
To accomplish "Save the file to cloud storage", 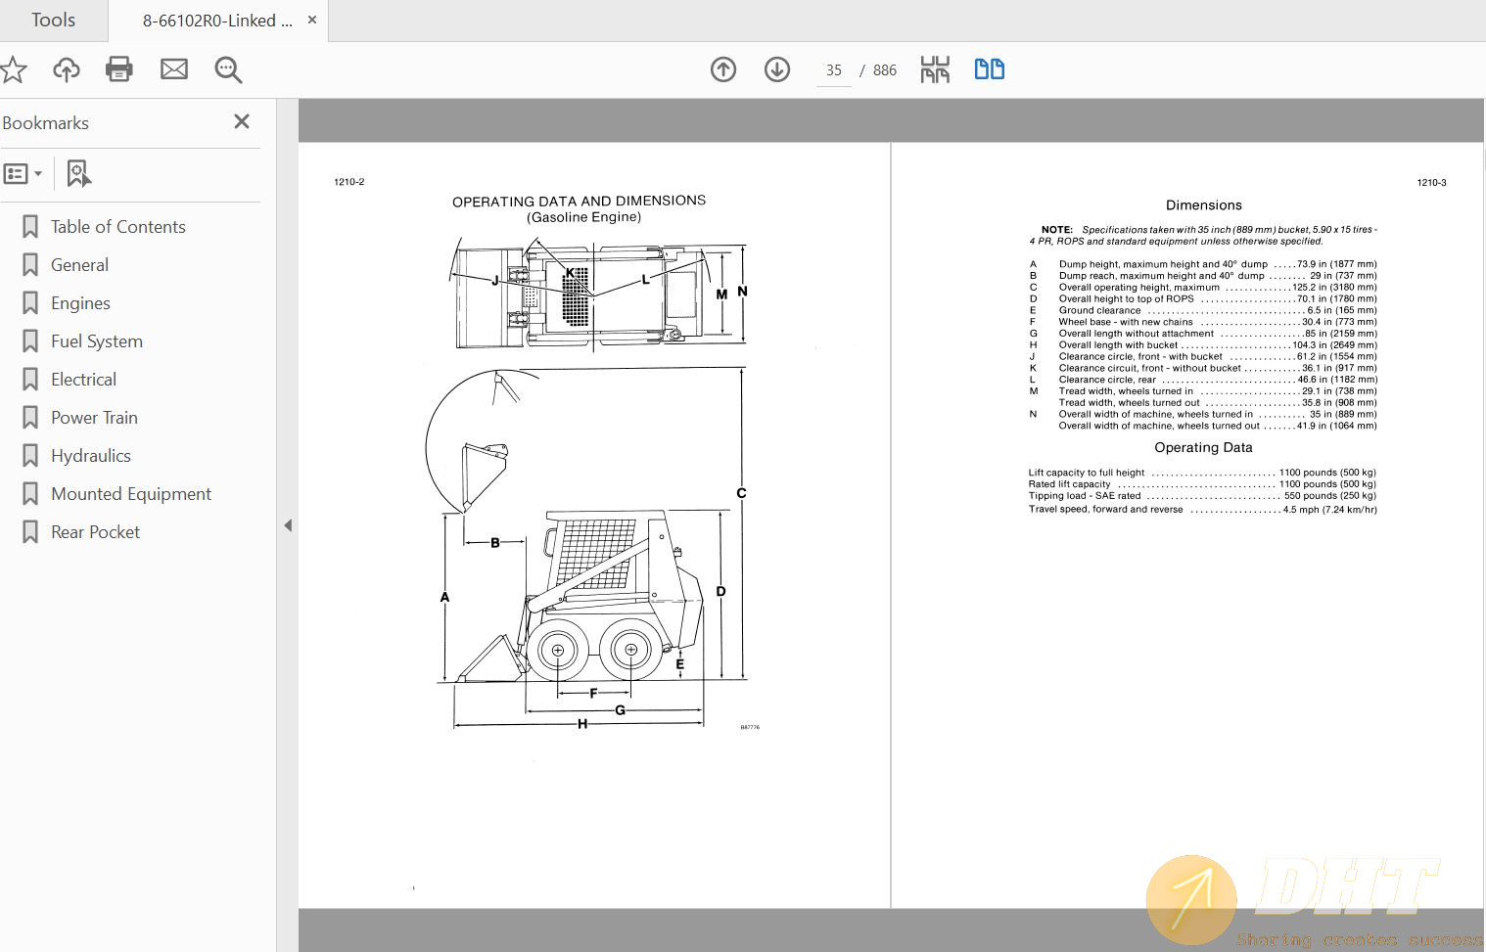I will click(66, 69).
